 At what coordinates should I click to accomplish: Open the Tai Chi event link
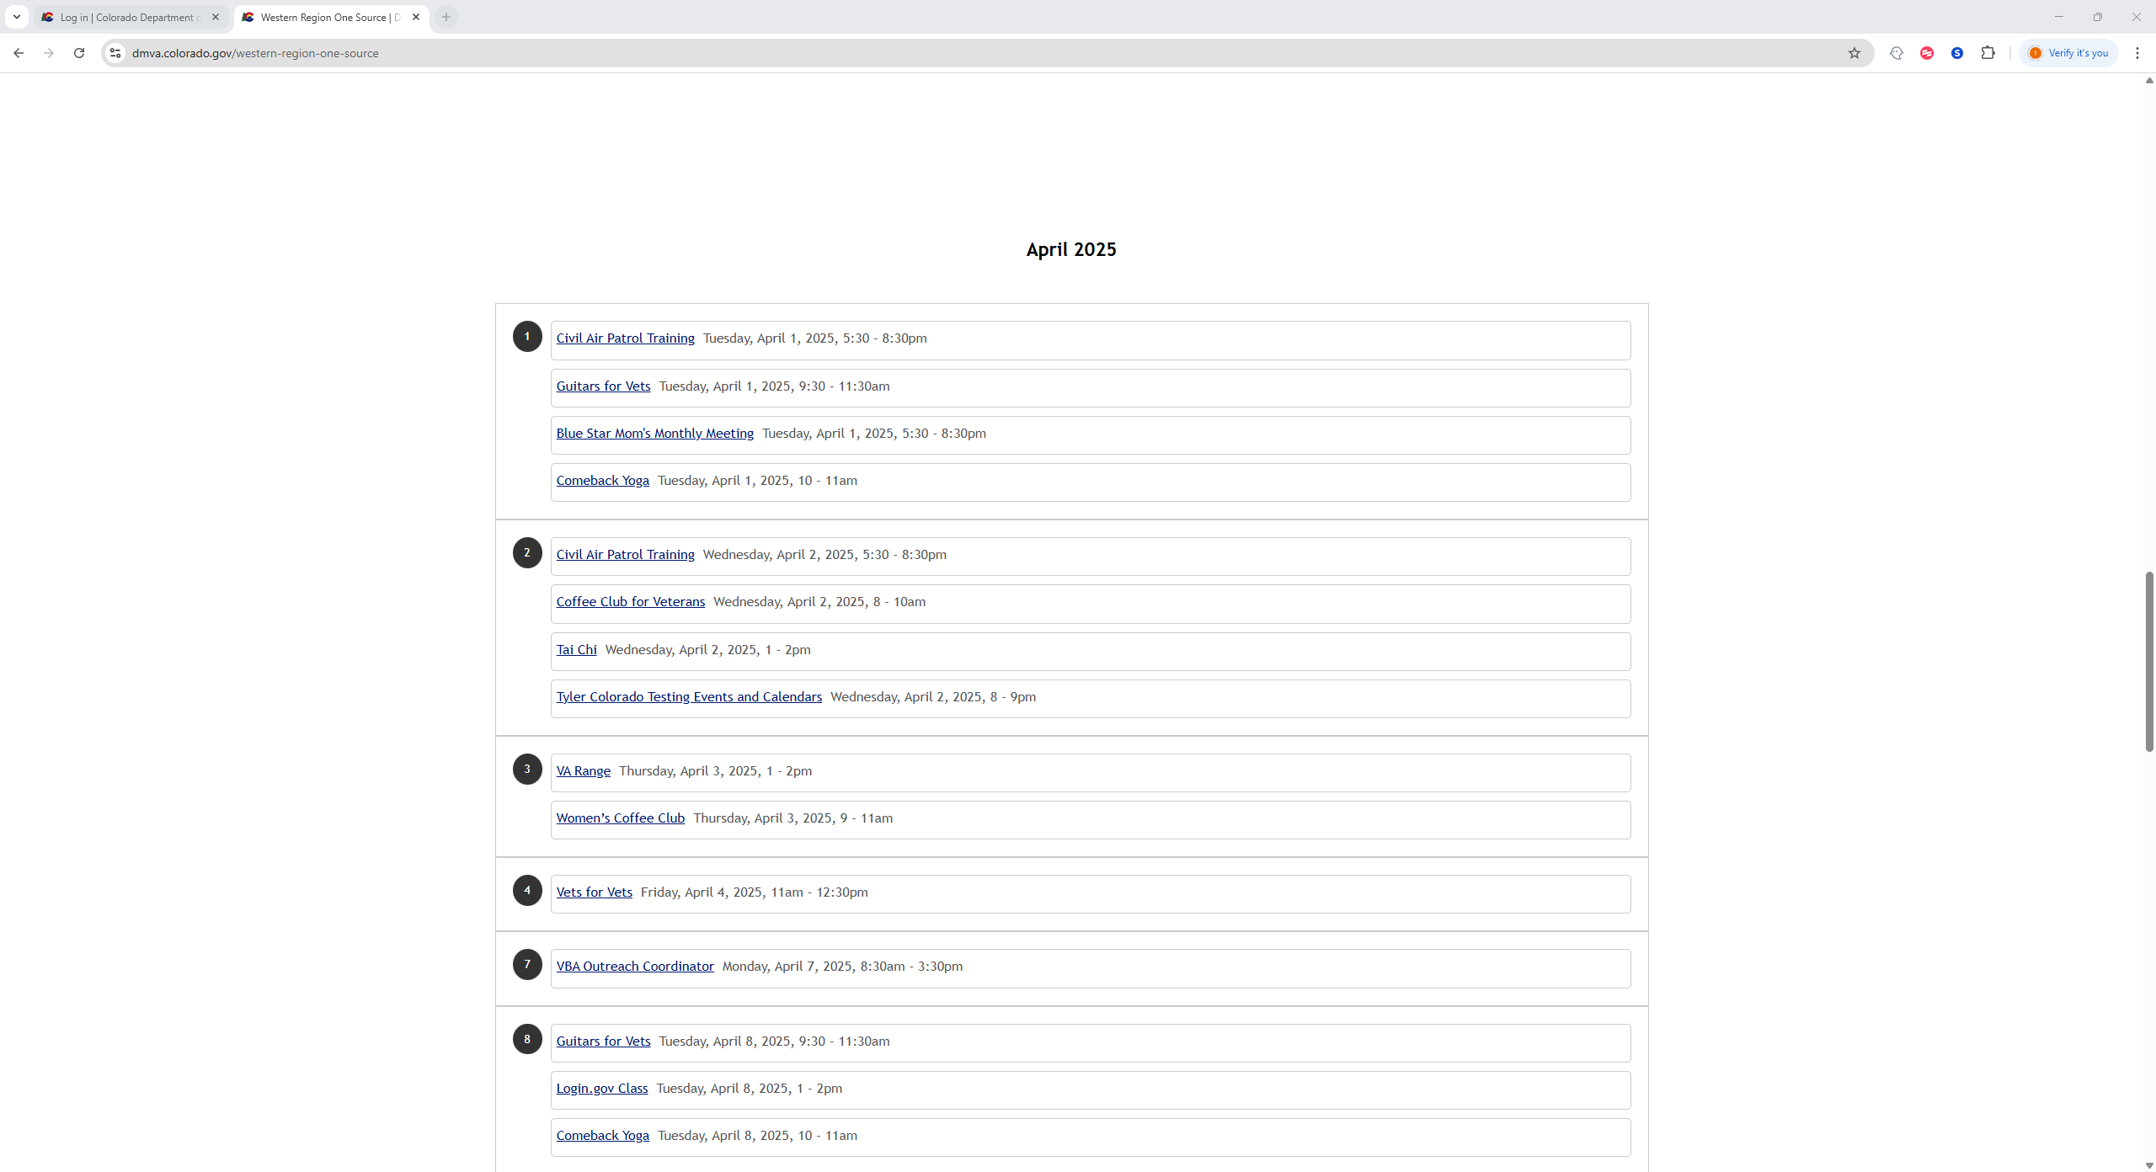pyautogui.click(x=576, y=650)
